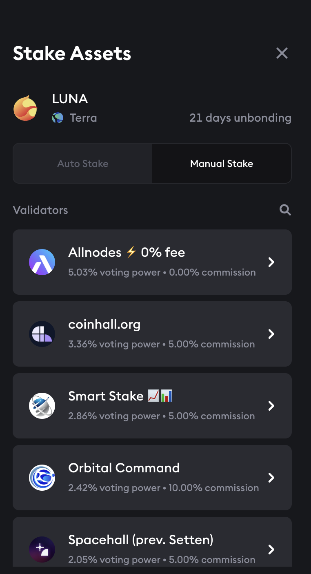Click the Allnodes validator logo

(42, 262)
